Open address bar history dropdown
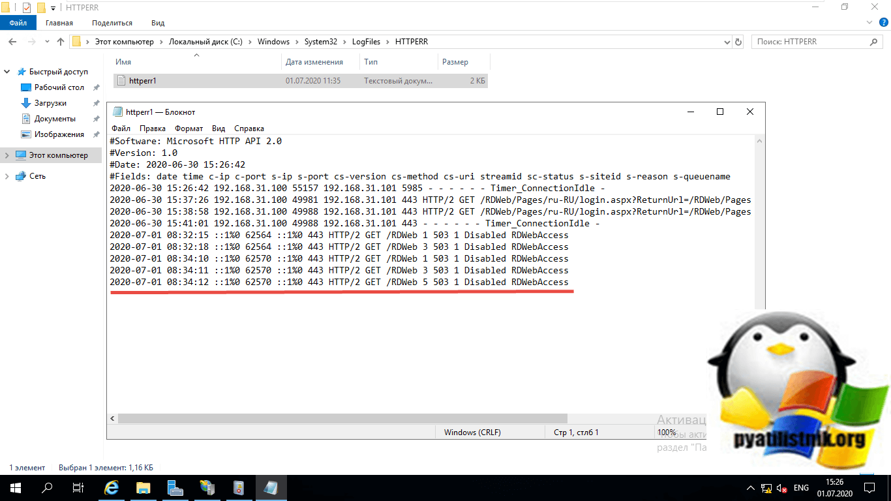Viewport: 891px width, 501px height. click(x=727, y=42)
